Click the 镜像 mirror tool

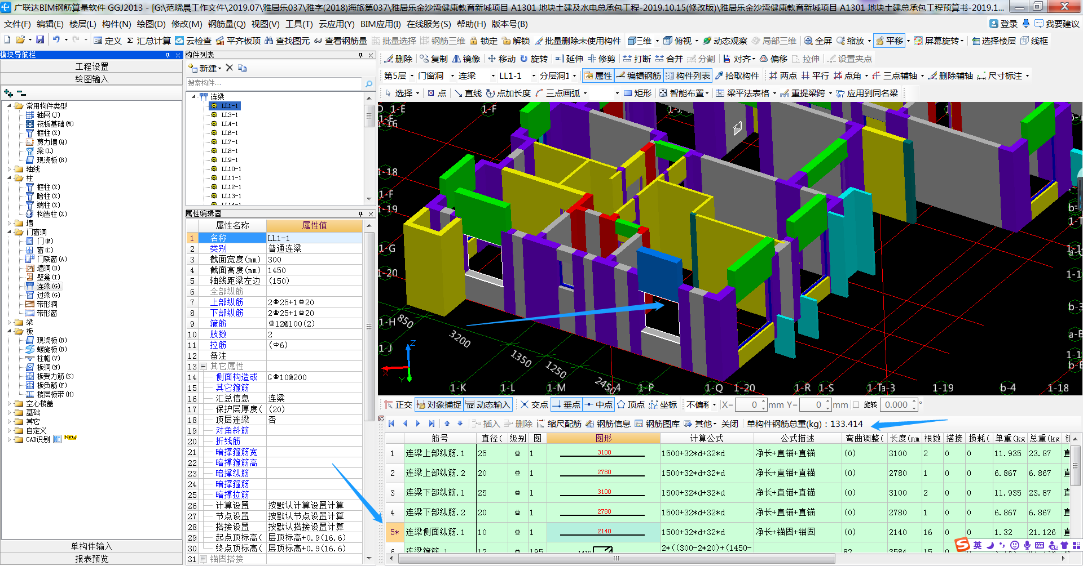[x=466, y=59]
